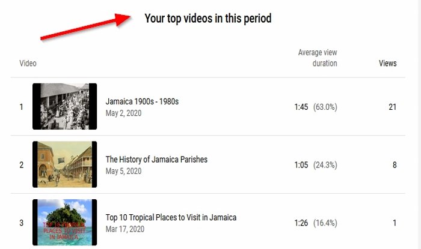
Task: Click the 1:05 average duration value
Action: tap(301, 164)
